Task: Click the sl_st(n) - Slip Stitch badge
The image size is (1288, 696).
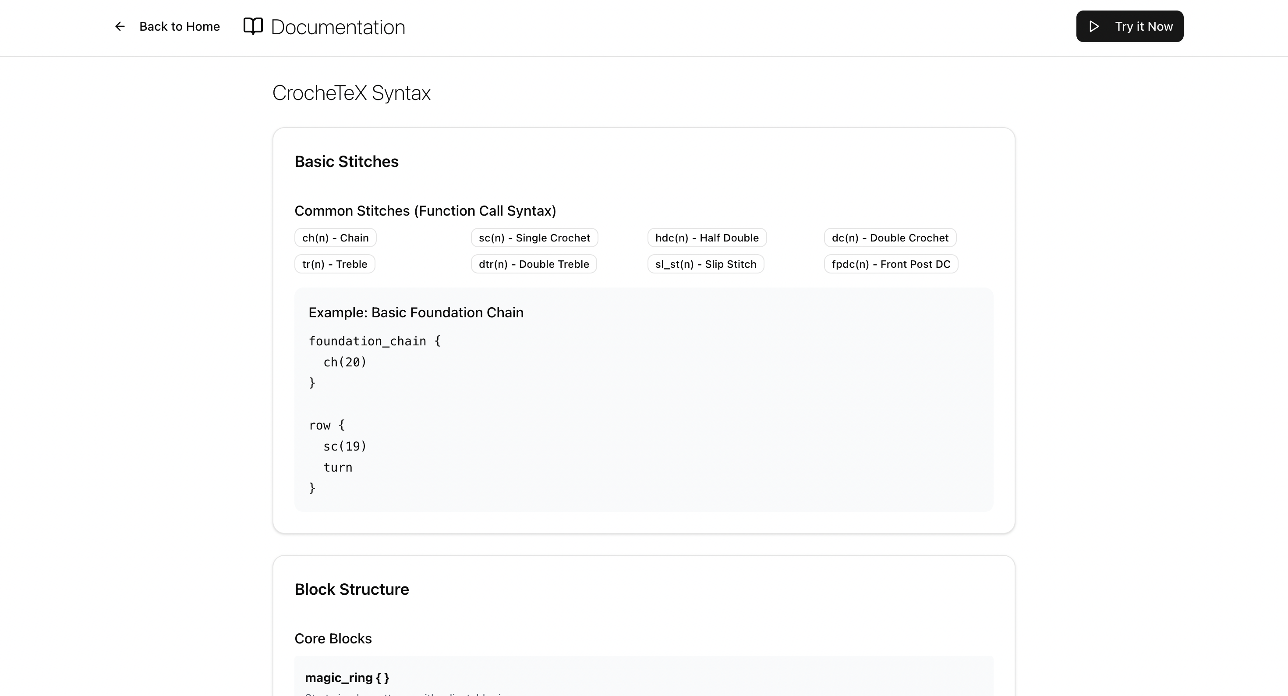Action: (x=705, y=264)
